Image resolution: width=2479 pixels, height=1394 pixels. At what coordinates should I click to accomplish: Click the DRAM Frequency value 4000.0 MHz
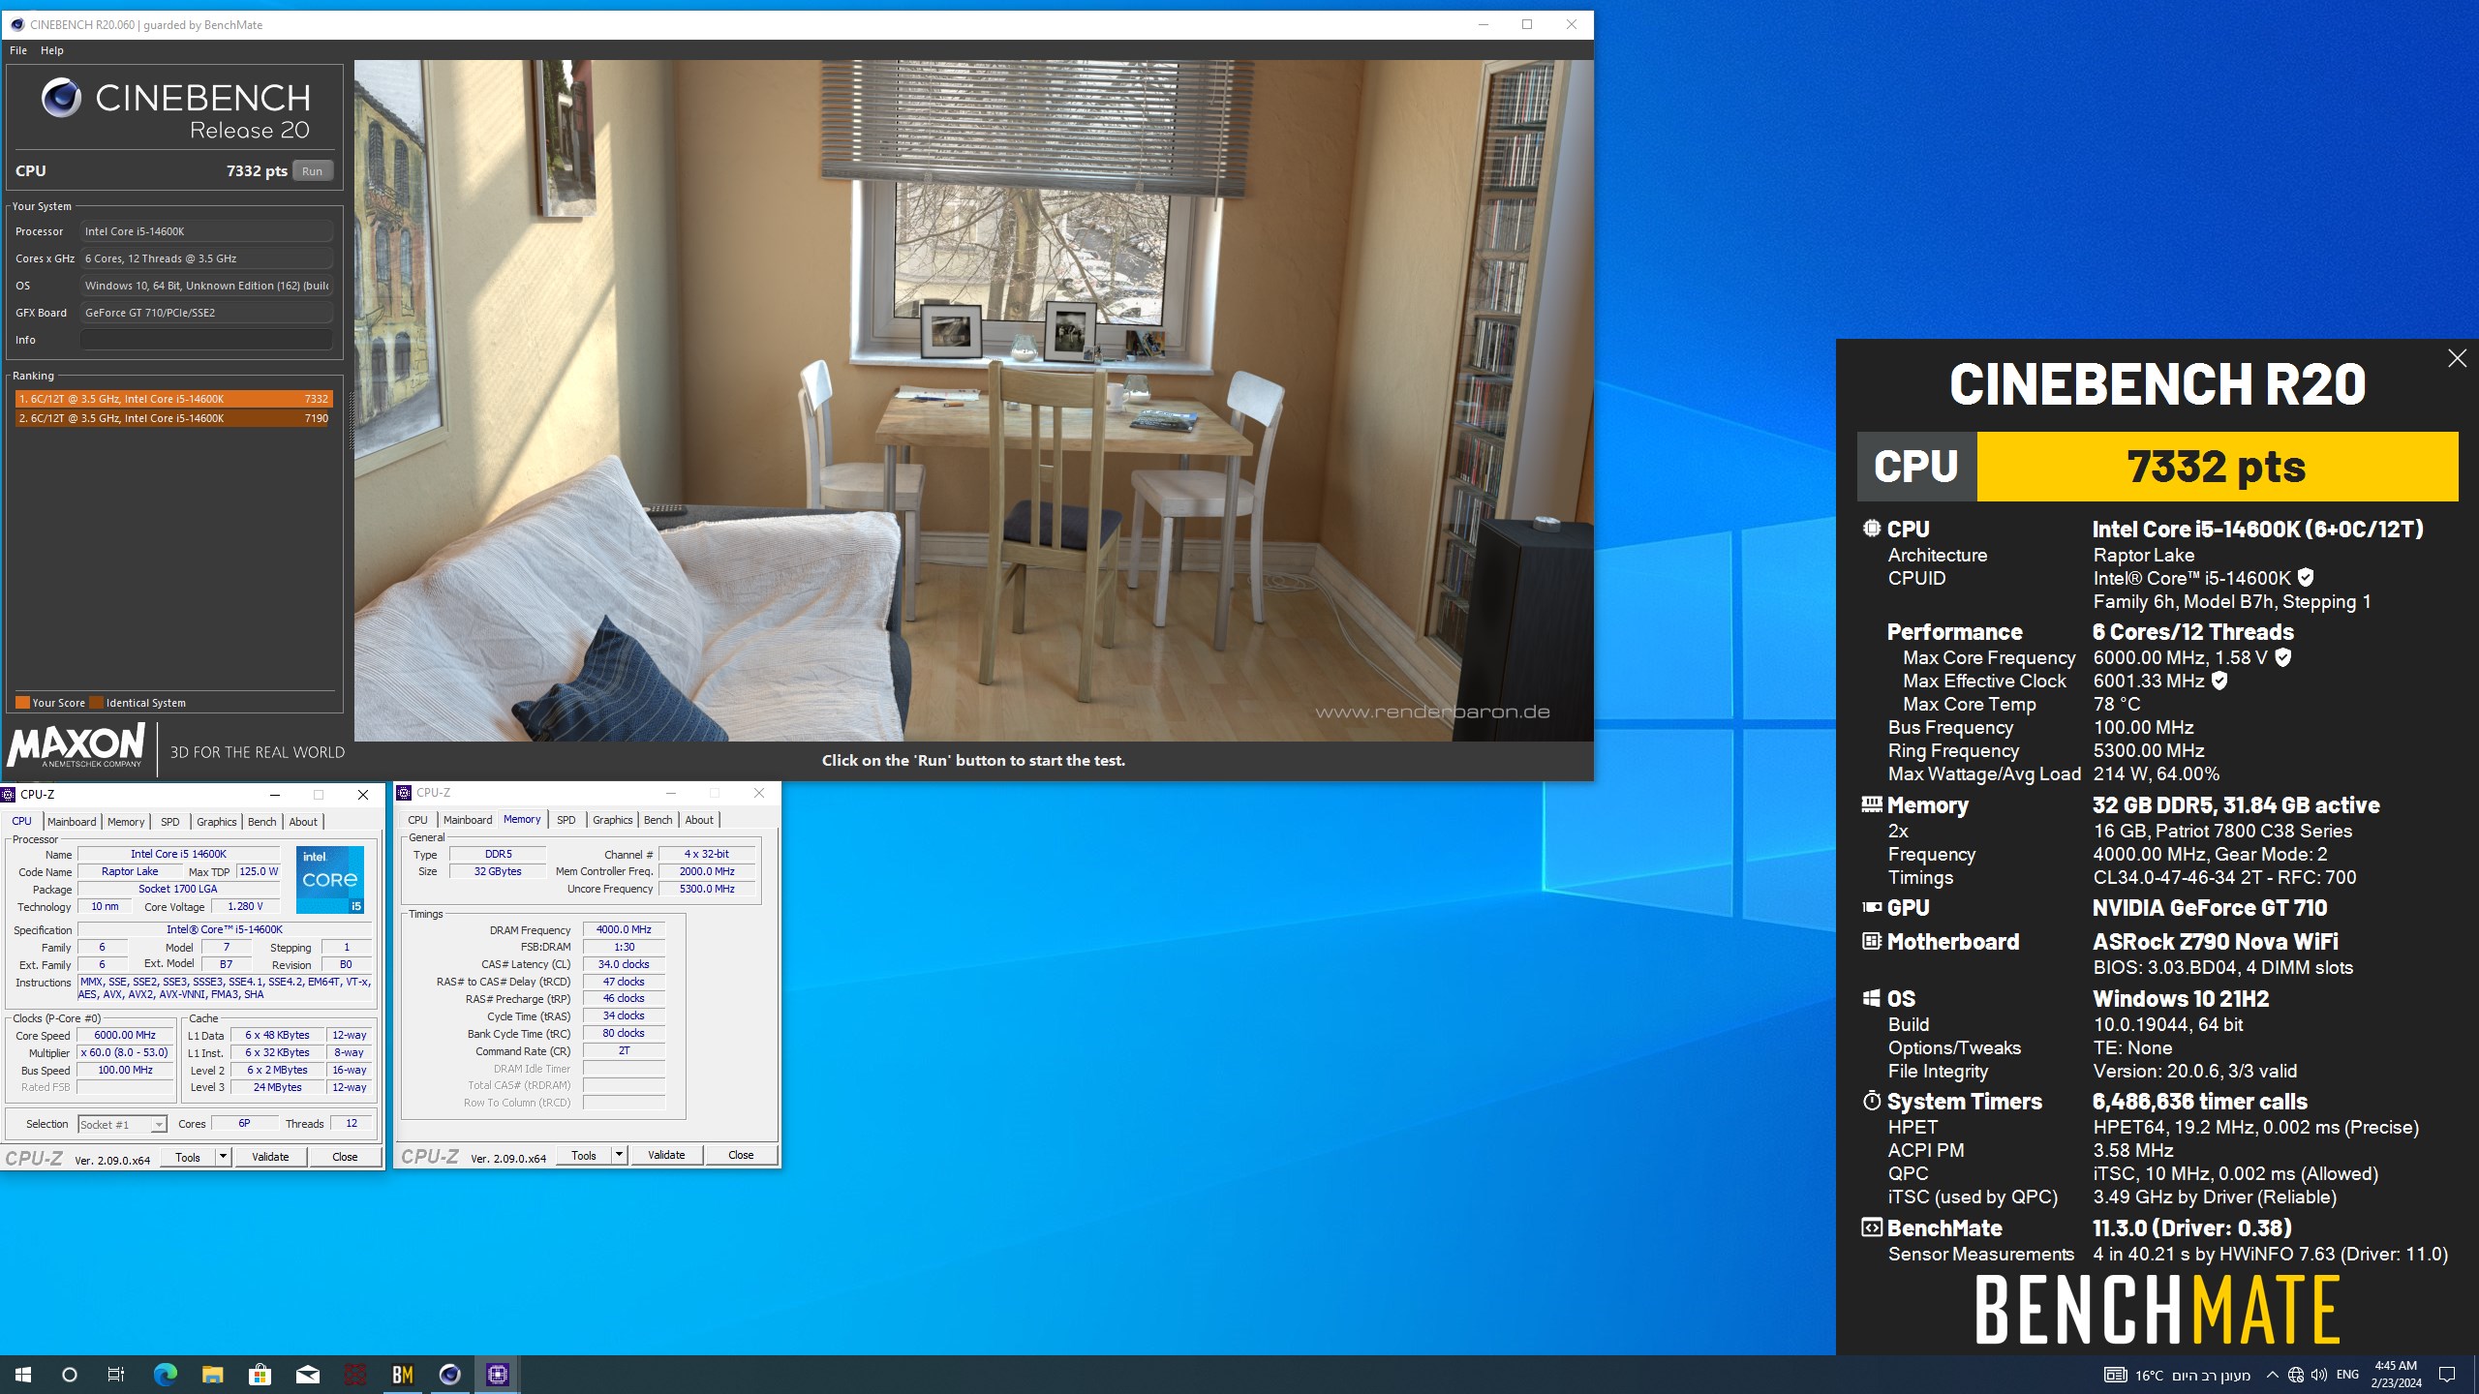click(x=624, y=929)
